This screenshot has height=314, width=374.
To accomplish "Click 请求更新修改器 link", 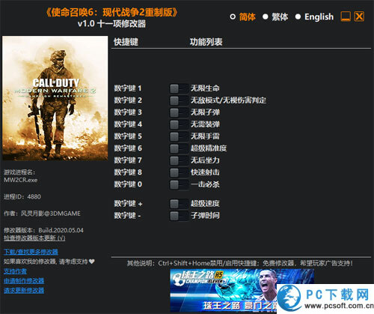I will (x=24, y=291).
